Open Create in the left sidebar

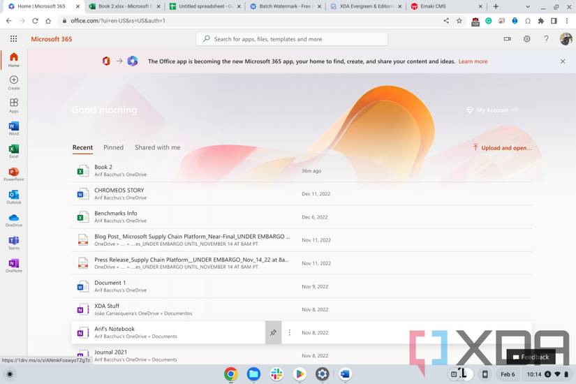(13, 82)
